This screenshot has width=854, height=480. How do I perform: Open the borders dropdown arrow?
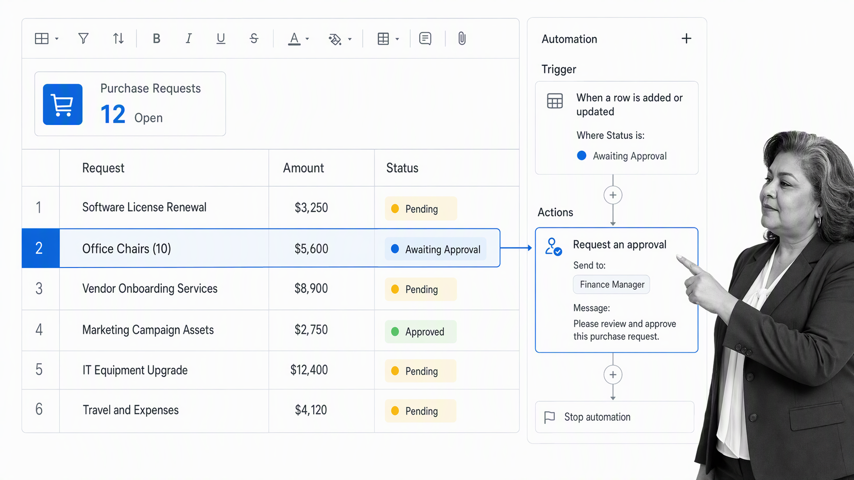(x=397, y=39)
